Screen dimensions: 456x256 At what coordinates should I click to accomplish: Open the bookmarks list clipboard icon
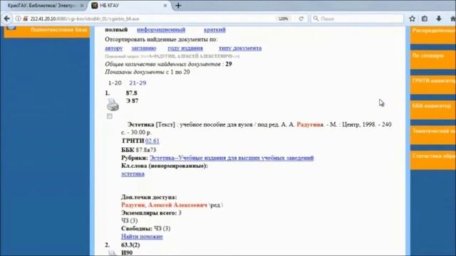tap(425, 18)
